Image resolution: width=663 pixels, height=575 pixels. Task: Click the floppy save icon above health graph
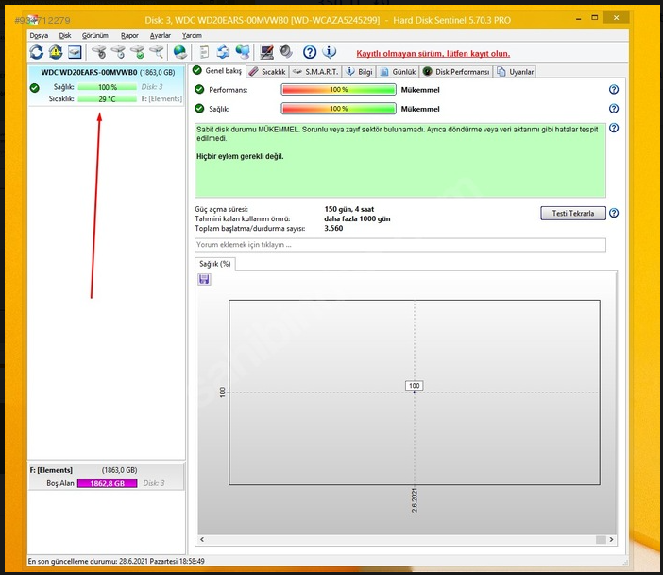pos(204,279)
